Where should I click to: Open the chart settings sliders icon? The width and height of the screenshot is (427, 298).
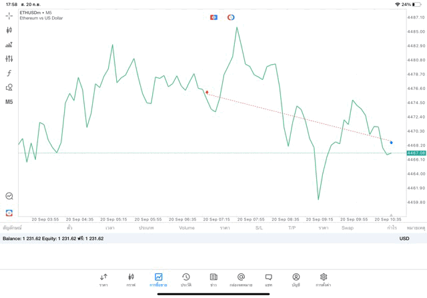[9, 59]
